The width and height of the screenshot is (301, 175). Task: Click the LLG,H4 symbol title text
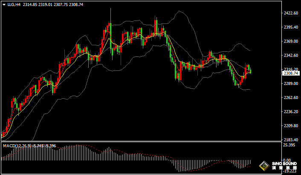[x=14, y=4]
